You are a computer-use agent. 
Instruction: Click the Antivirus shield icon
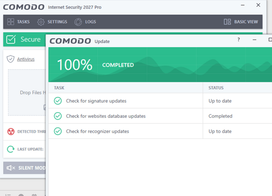11,59
